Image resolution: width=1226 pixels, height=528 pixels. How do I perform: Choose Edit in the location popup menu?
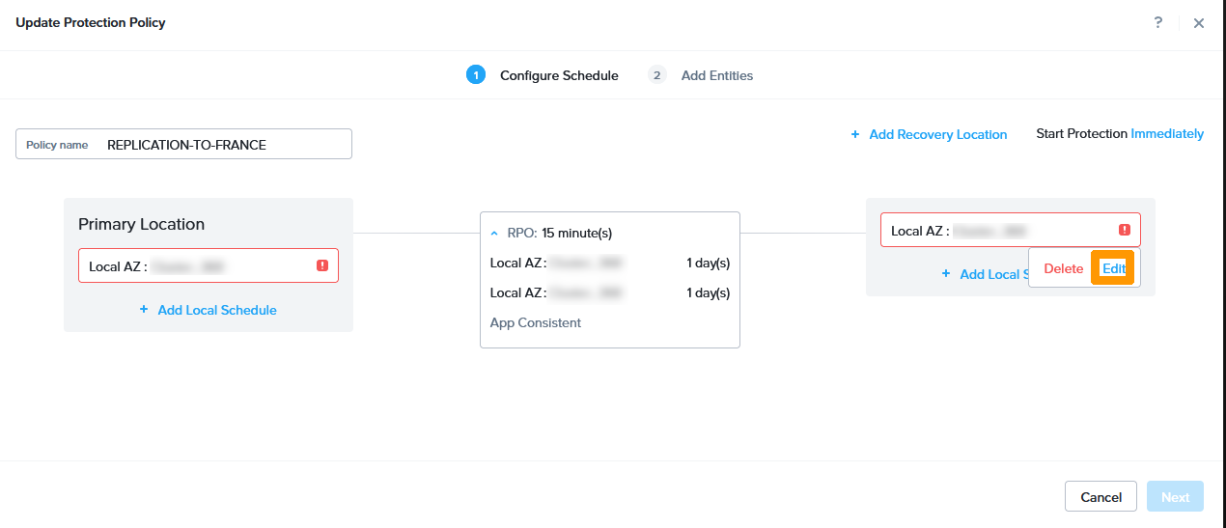coord(1113,268)
